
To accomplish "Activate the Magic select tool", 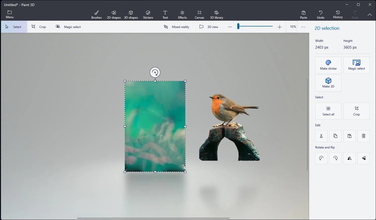I will pos(69,27).
